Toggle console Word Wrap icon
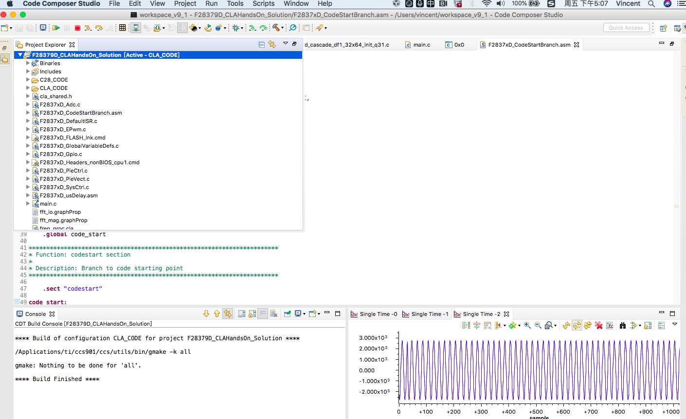686x419 pixels. (263, 314)
